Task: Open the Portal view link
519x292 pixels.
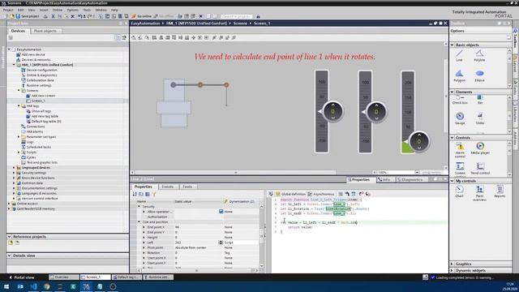Action: pyautogui.click(x=22, y=277)
